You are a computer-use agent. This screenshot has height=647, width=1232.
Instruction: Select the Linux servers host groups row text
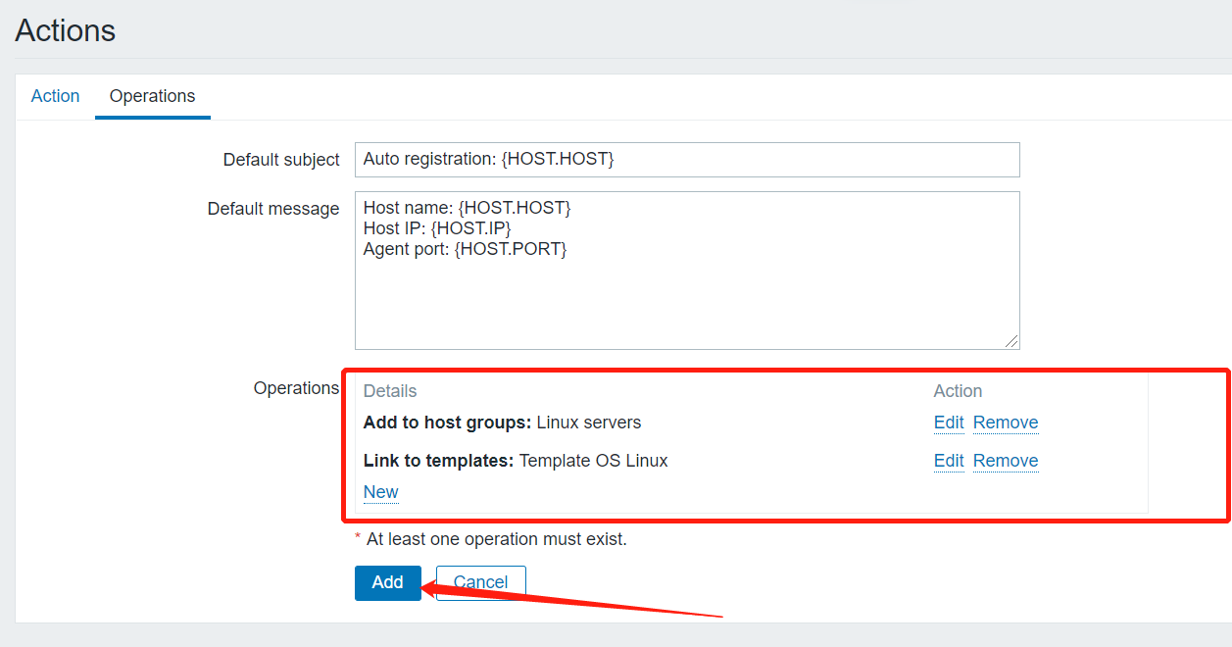pos(502,423)
